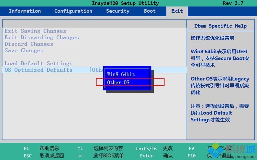Pick Win8 64bit in popup list
Image resolution: width=257 pixels, height=160 pixels.
(121, 74)
